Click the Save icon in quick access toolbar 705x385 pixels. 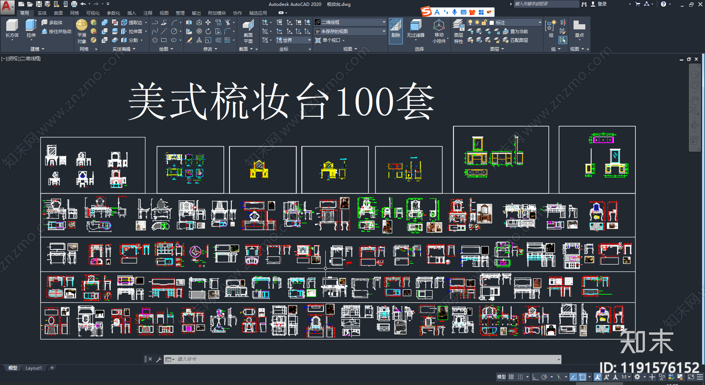[39, 4]
